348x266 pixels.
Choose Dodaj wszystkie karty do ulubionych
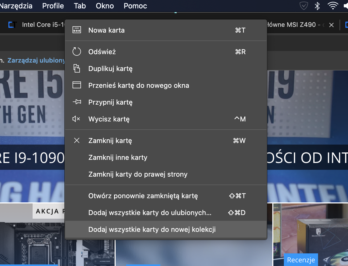tap(166, 213)
